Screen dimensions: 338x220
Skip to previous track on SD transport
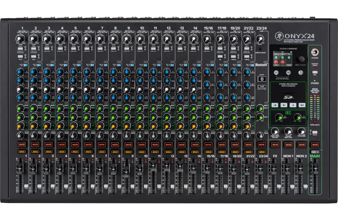(x=275, y=104)
